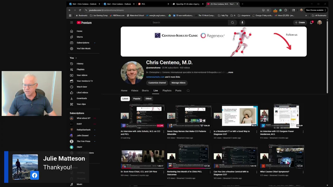Open RobbyStarbuck subscription channel
Screen dimensions: 333x187
point(84,130)
